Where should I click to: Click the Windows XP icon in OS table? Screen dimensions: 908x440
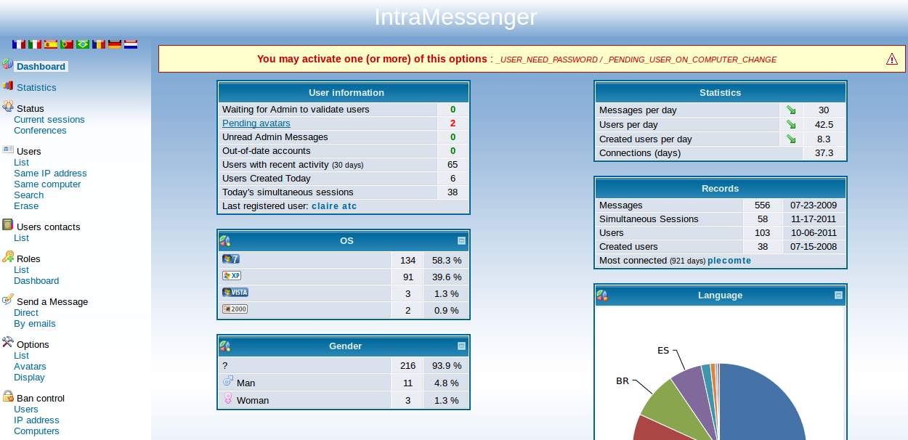point(232,276)
